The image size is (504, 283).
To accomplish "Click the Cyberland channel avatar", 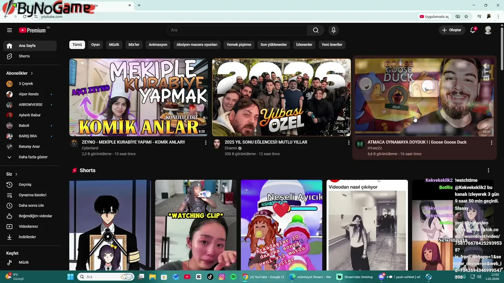I will pyautogui.click(x=74, y=144).
